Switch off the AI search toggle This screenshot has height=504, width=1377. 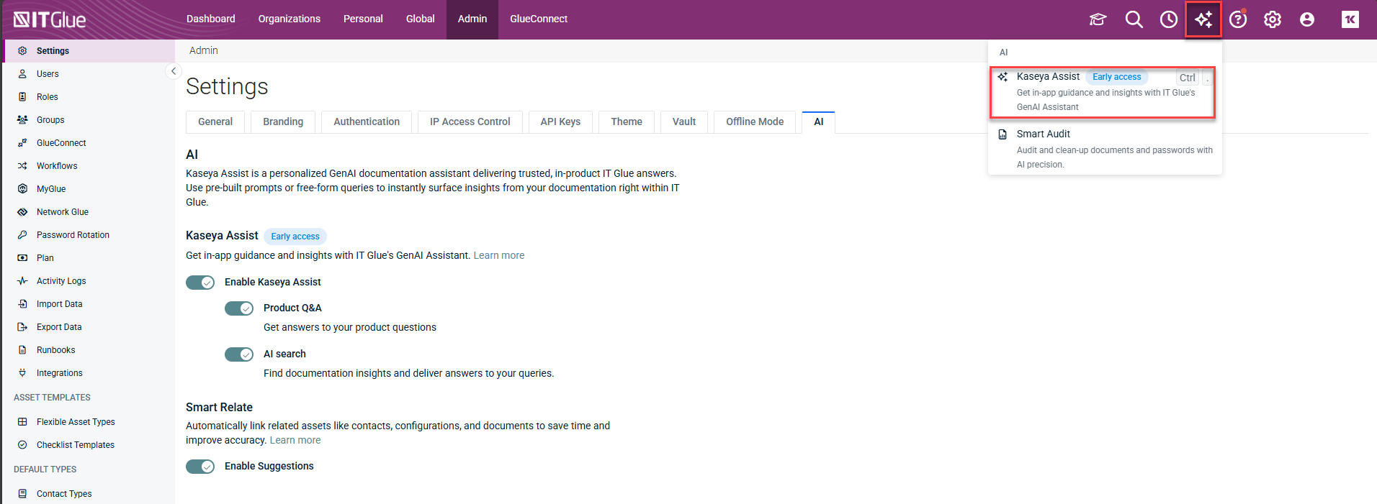[239, 354]
